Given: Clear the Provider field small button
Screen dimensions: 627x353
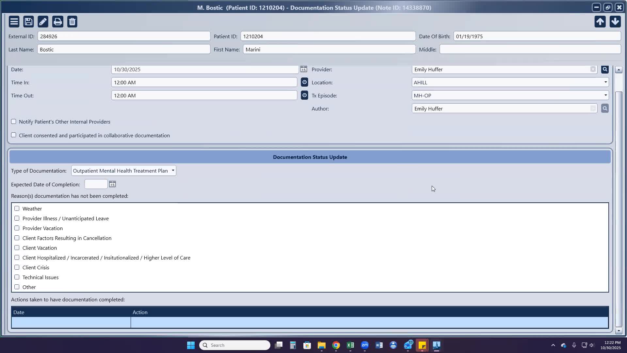Looking at the screenshot, I should tap(593, 69).
